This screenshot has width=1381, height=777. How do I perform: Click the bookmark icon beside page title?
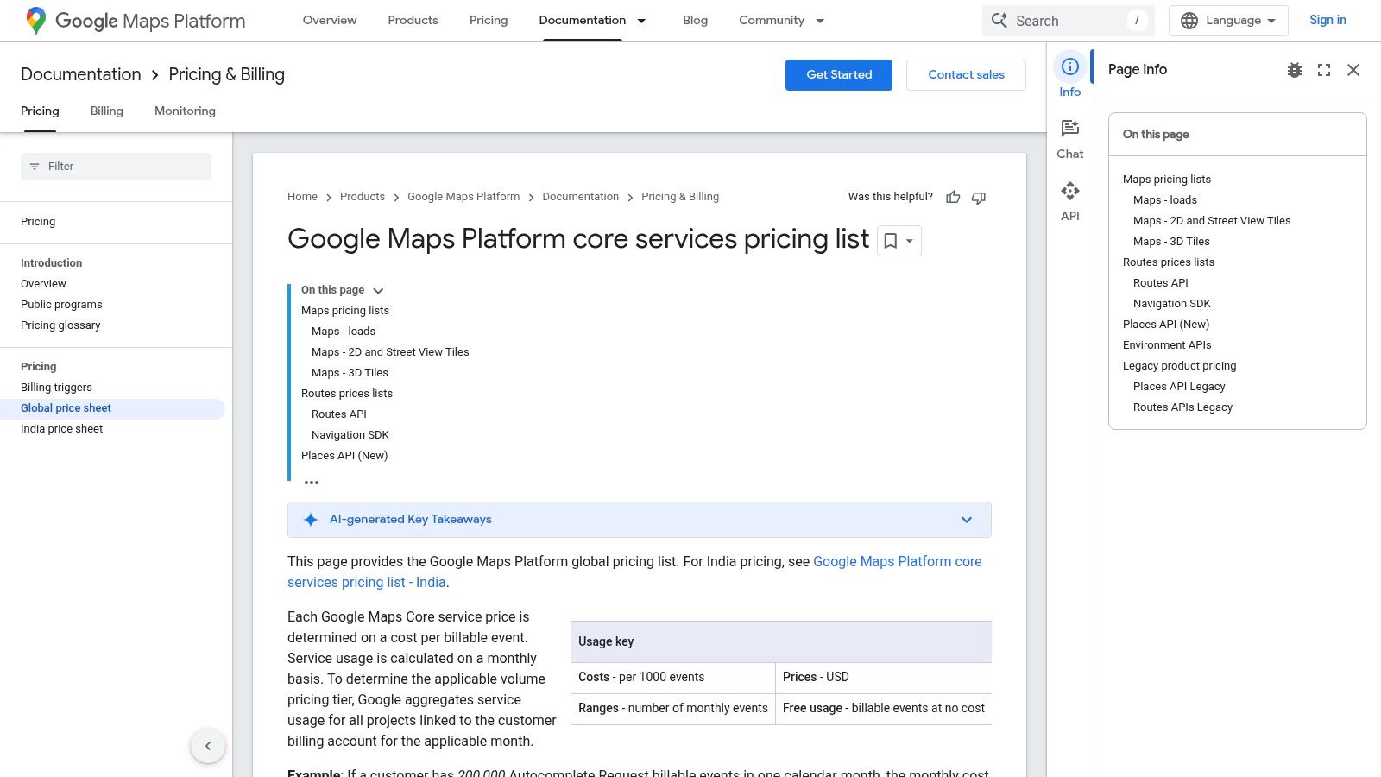(891, 241)
